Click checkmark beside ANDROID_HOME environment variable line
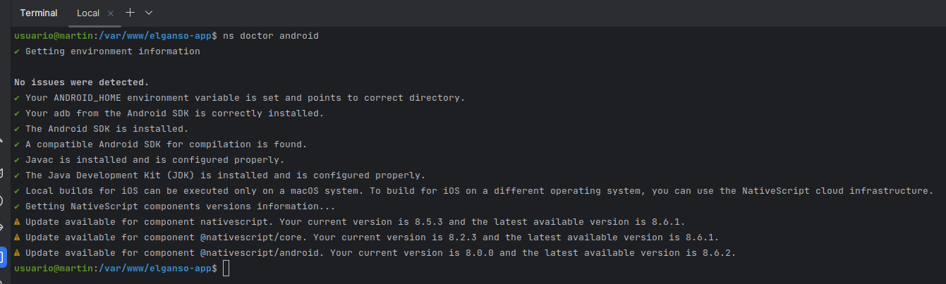The height and width of the screenshot is (284, 946). 17,98
